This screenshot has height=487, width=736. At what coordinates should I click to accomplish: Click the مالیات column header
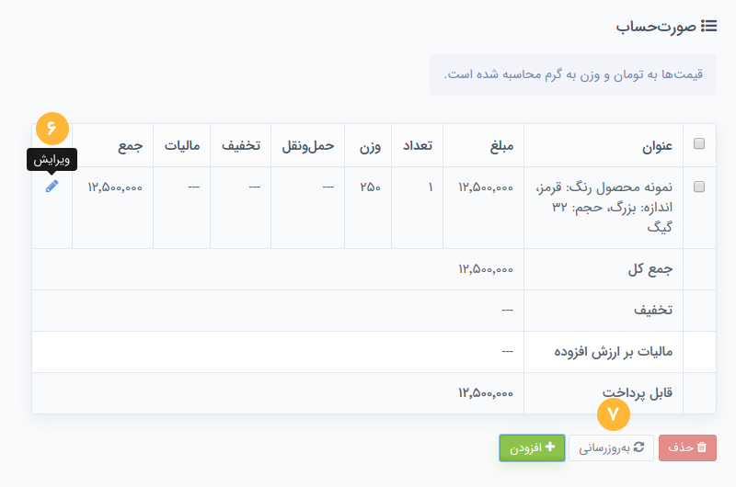pos(183,145)
